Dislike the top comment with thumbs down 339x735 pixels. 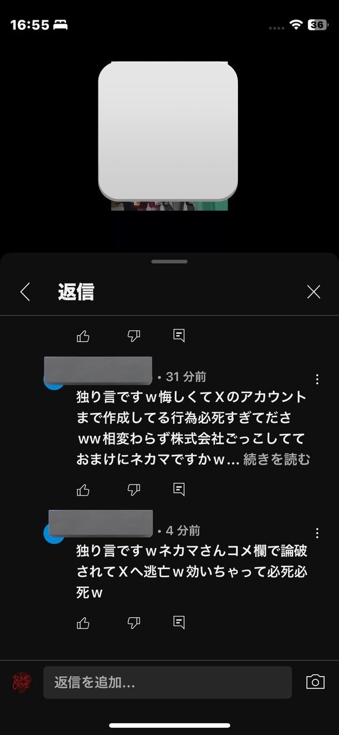tap(133, 336)
